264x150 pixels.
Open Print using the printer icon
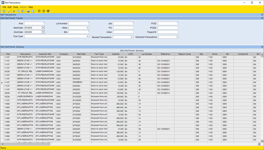coord(28,11)
